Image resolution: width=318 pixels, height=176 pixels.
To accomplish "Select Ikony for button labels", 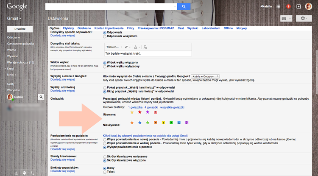I will click(105, 168).
